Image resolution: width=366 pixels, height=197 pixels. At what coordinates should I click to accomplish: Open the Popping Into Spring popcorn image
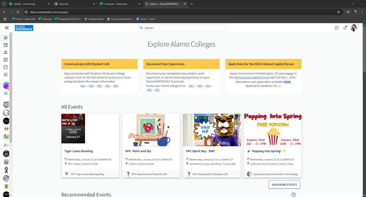(x=273, y=130)
